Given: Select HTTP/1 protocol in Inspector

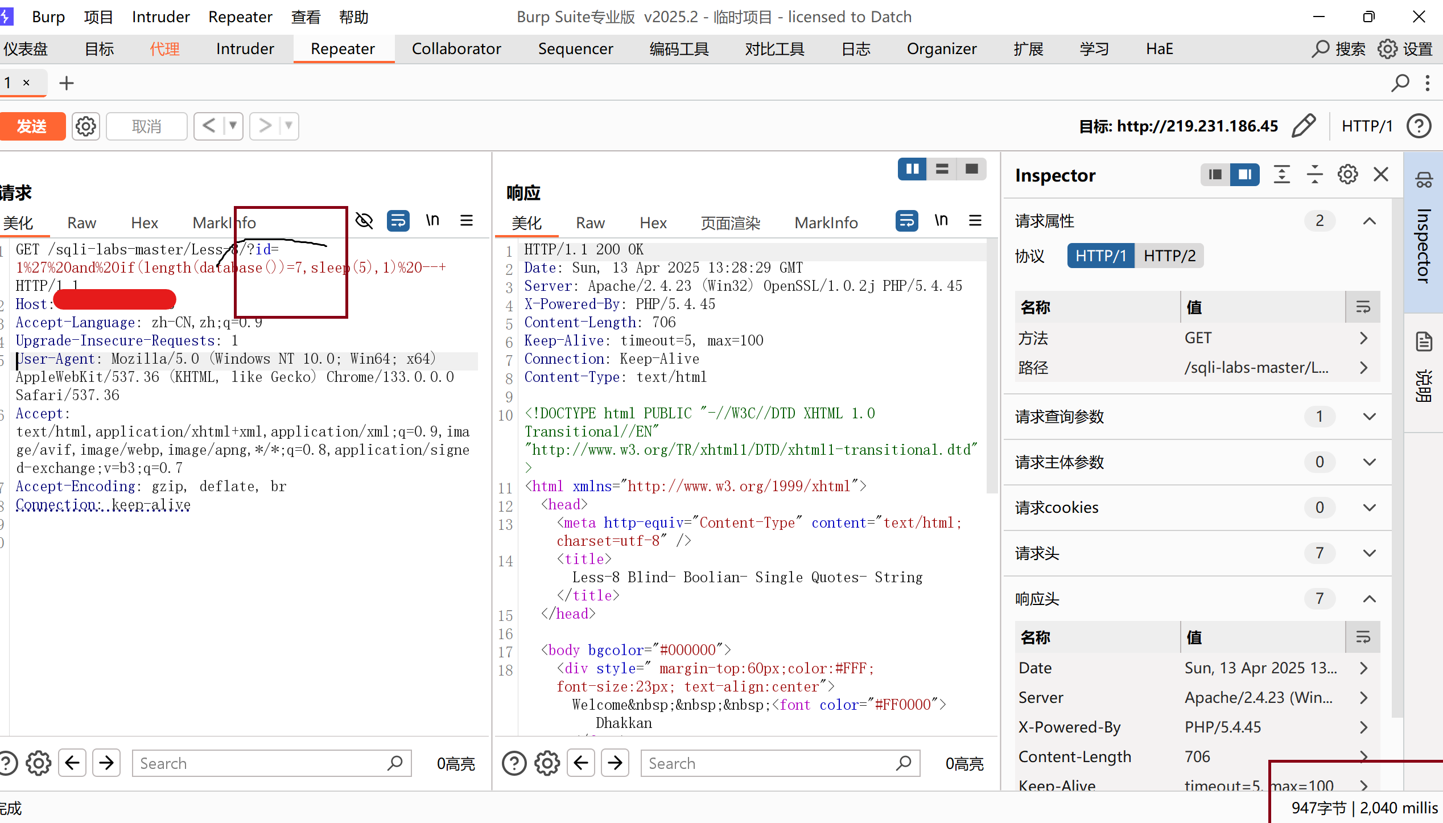Looking at the screenshot, I should tap(1101, 256).
